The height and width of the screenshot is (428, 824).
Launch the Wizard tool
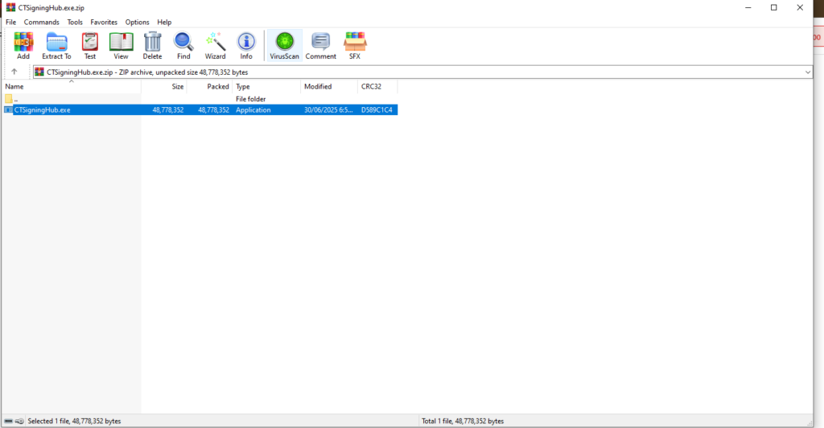(215, 46)
